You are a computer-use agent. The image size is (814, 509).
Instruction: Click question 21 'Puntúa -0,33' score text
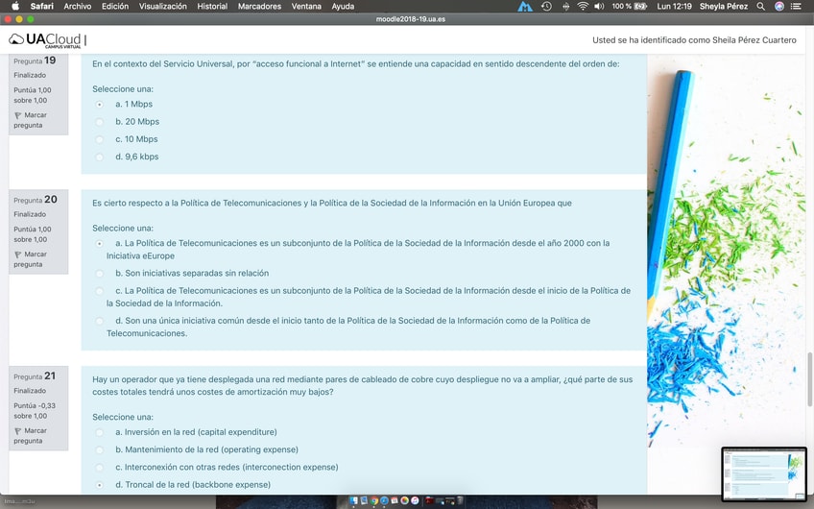[x=35, y=405]
